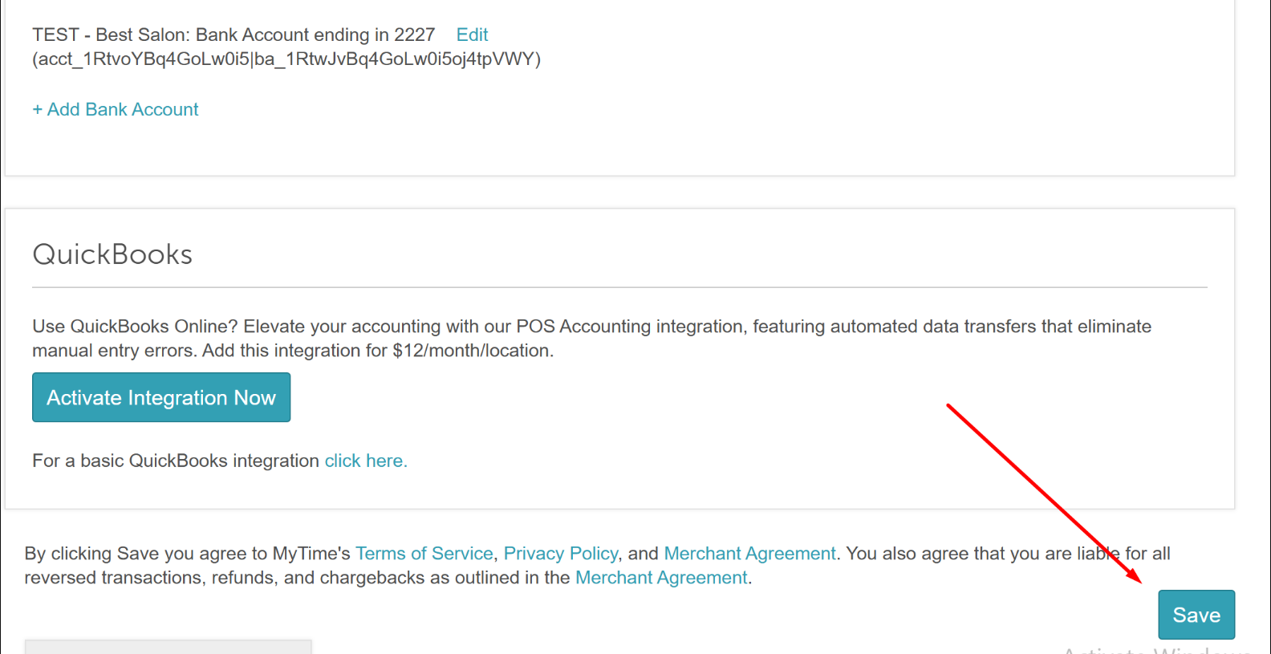Click the red arrow annotation pointing to Save
The image size is (1271, 654).
pos(1043,493)
